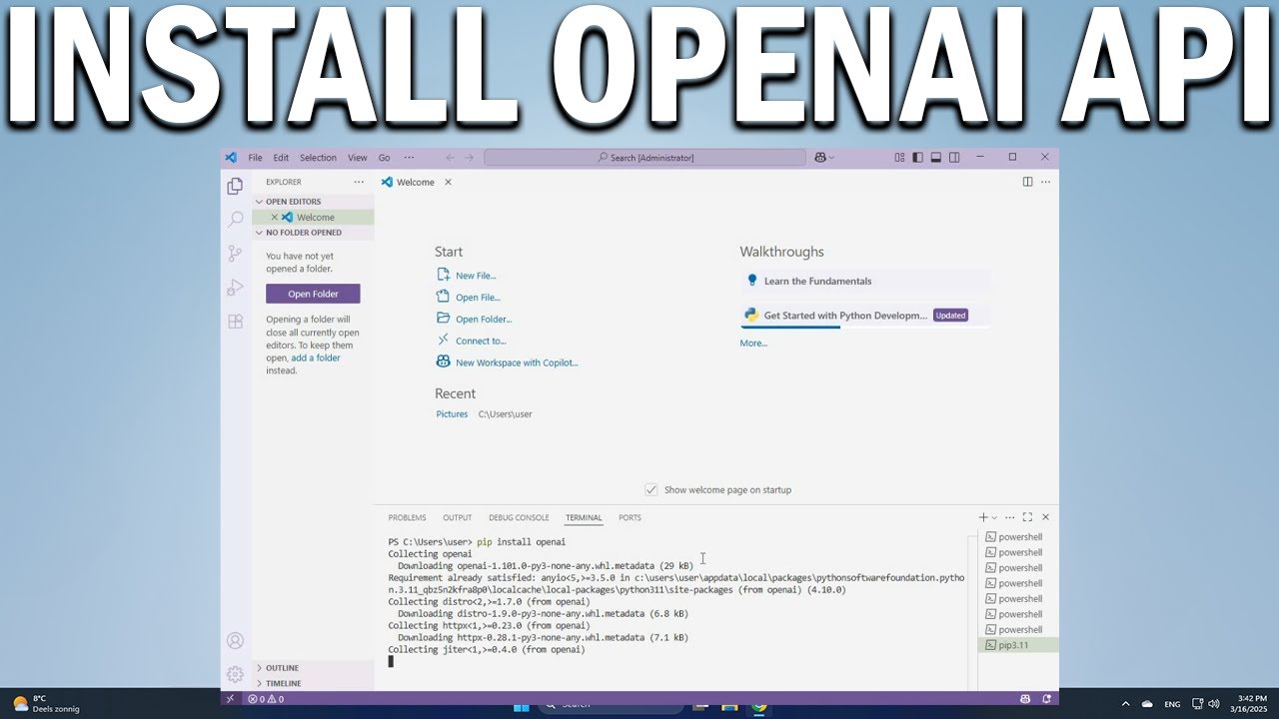Open editor More Actions ellipsis
1279x719 pixels.
1045,182
